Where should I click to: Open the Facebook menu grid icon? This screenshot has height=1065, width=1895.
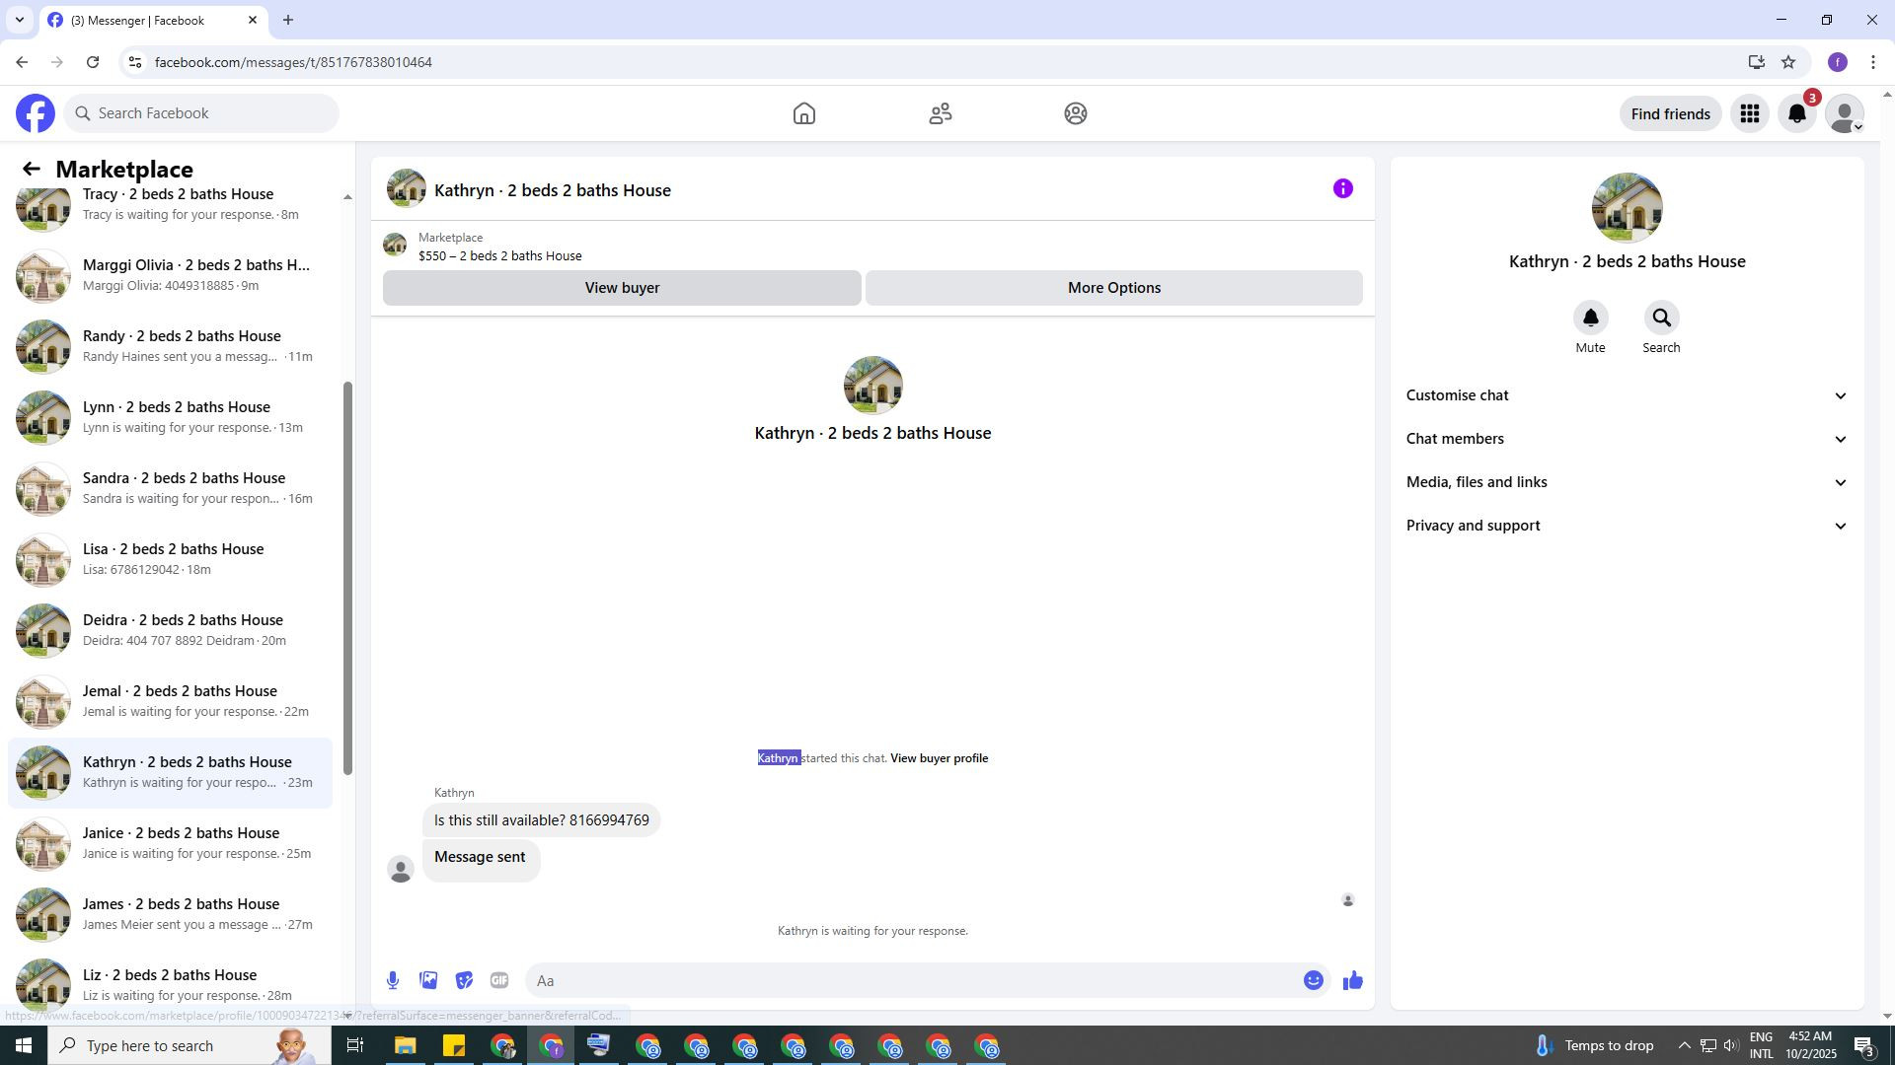(x=1750, y=114)
